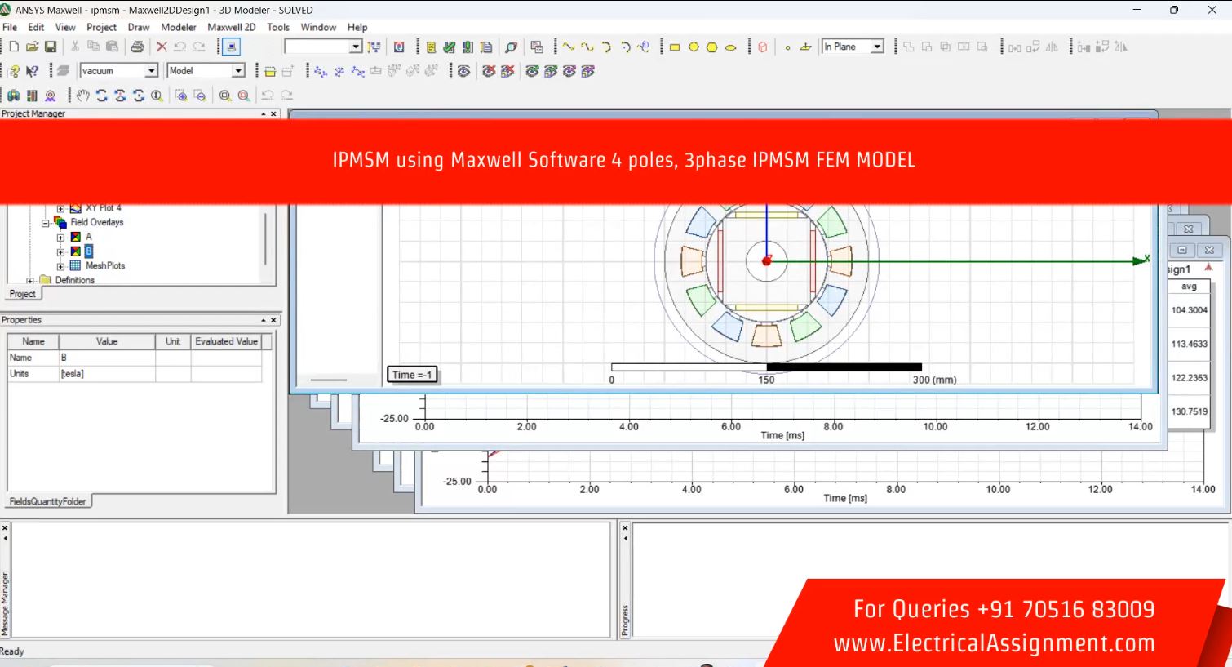Close the Properties panel
This screenshot has height=667, width=1232.
point(273,320)
